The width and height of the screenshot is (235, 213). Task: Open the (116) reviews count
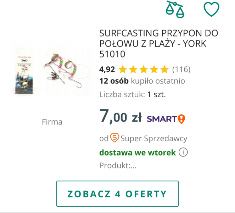[x=181, y=69]
